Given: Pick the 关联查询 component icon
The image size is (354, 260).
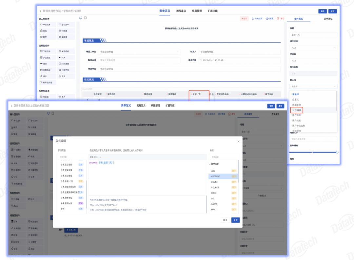Looking at the screenshot, I should click(x=29, y=221).
